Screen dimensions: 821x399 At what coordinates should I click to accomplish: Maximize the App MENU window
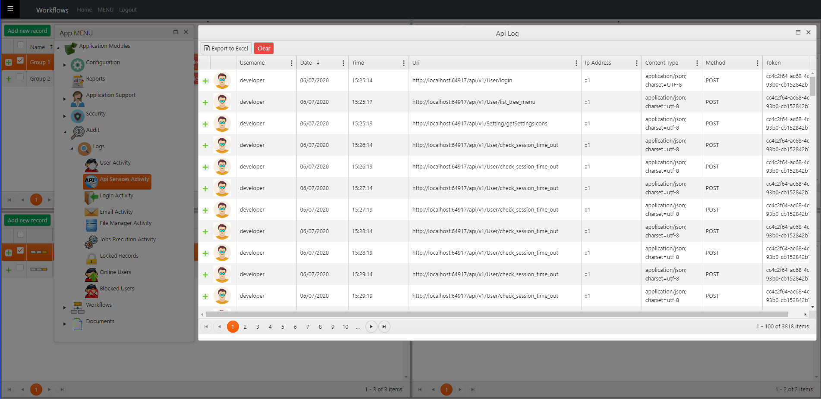176,32
